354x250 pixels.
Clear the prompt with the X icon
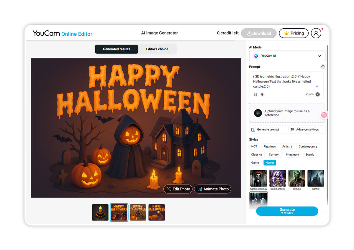click(317, 94)
